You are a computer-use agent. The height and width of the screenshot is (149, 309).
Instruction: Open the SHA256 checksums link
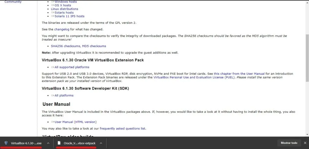(65, 46)
